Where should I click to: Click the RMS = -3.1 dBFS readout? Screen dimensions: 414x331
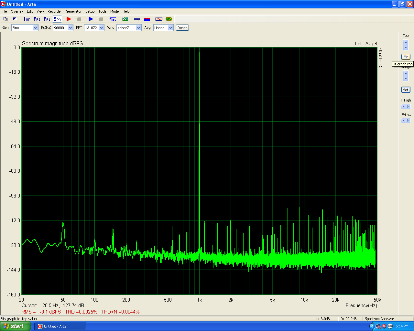click(x=41, y=312)
